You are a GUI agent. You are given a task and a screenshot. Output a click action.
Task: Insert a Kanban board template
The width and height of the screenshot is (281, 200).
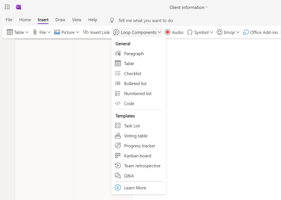pos(137,156)
